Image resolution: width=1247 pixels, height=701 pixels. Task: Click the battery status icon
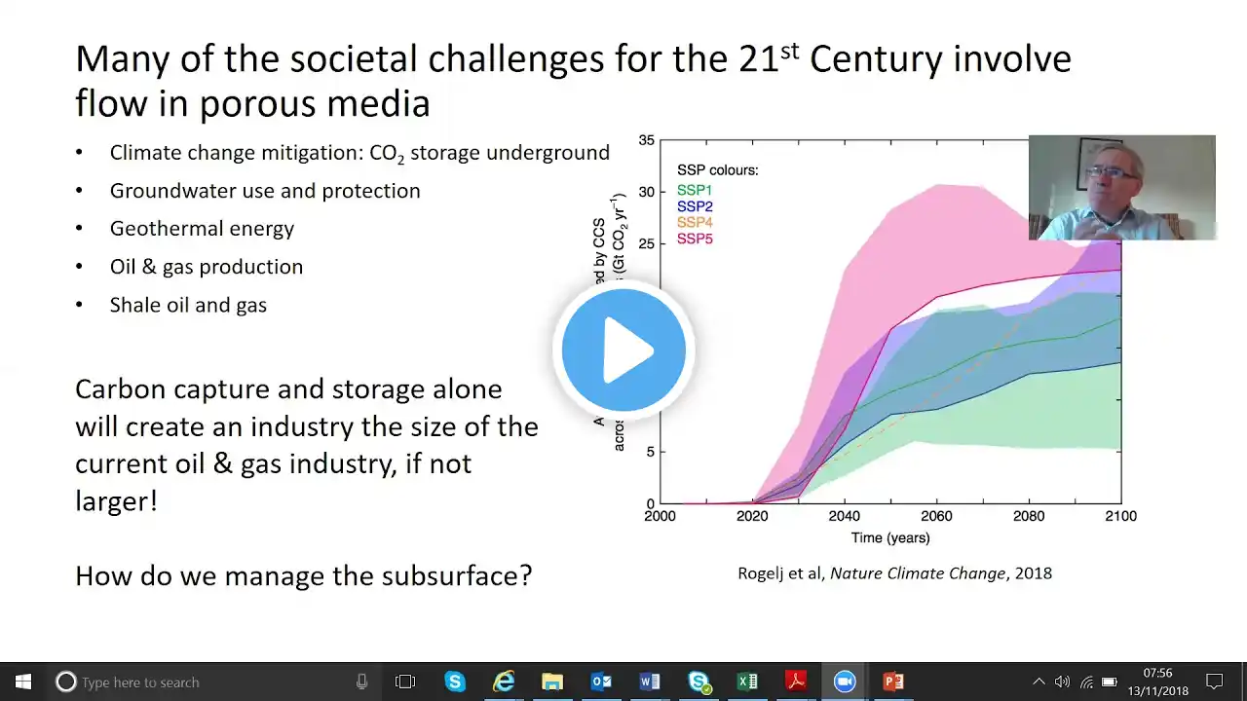pyautogui.click(x=1110, y=682)
